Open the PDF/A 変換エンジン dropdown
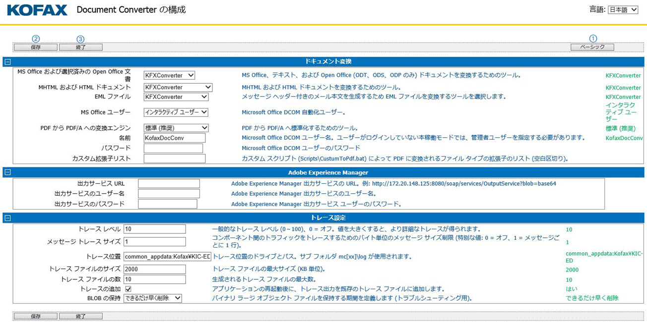The image size is (647, 322). pyautogui.click(x=176, y=128)
